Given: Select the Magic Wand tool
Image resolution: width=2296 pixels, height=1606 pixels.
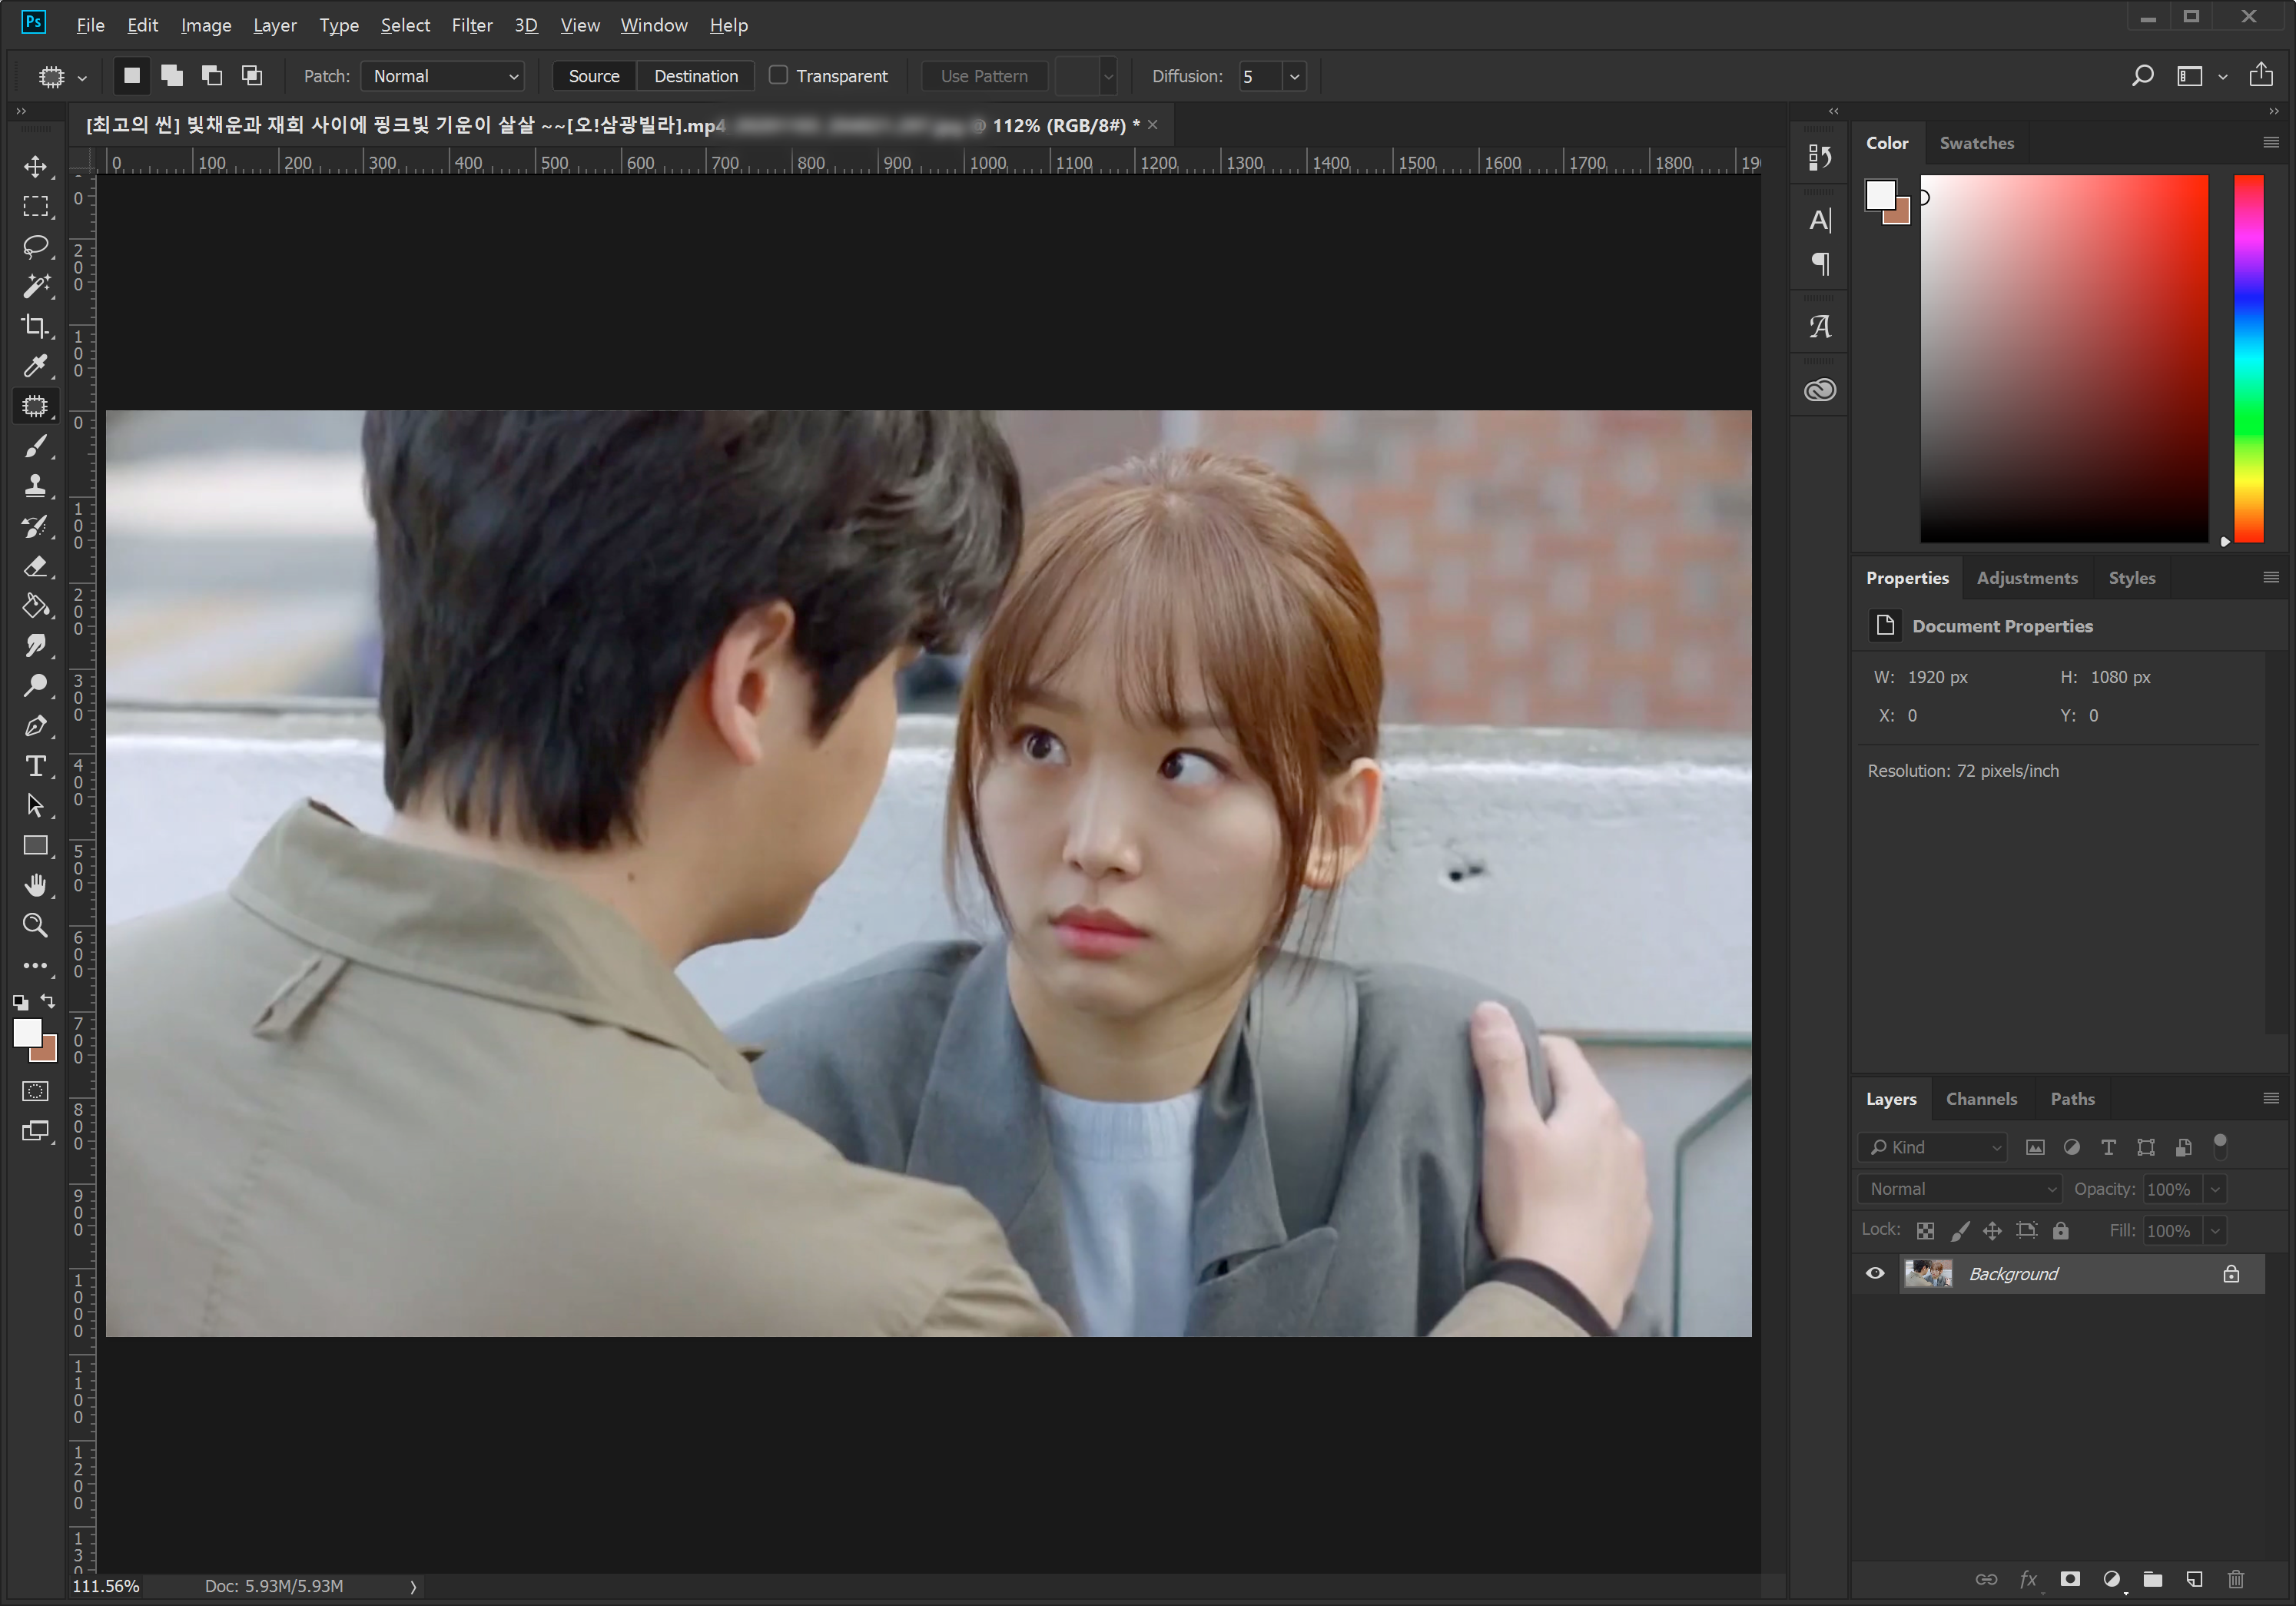Looking at the screenshot, I should coord(35,286).
